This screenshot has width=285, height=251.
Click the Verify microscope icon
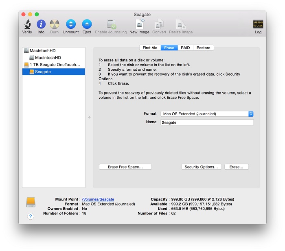(27, 24)
